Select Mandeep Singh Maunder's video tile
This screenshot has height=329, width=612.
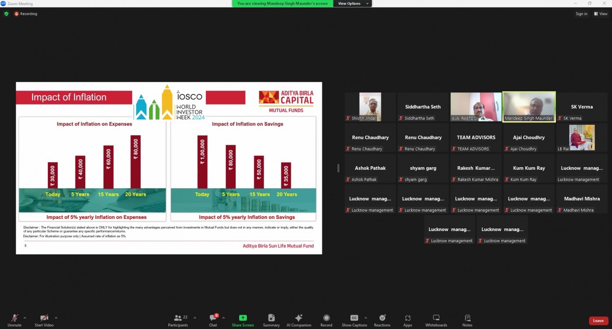click(x=529, y=107)
